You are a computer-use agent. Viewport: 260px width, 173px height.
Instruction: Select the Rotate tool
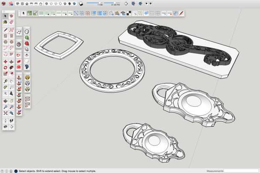tap(5, 68)
